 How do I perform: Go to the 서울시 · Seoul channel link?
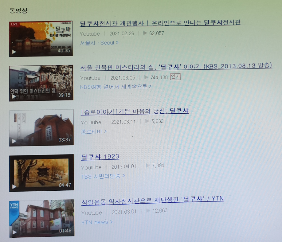pos(99,43)
